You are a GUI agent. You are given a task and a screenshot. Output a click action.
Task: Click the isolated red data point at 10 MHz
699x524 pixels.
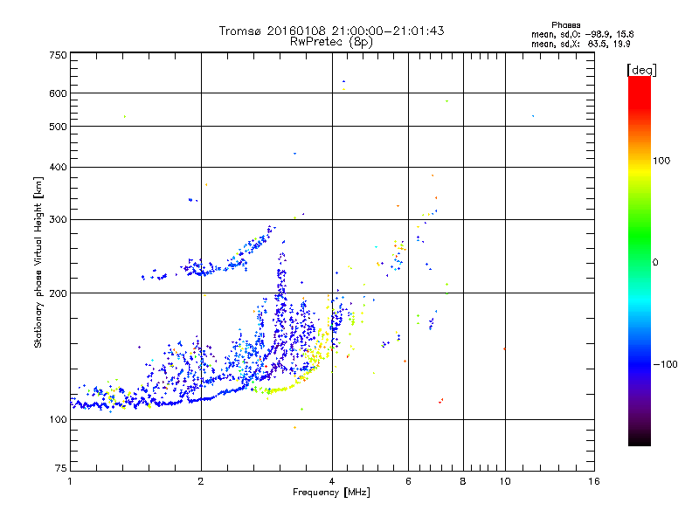point(504,348)
